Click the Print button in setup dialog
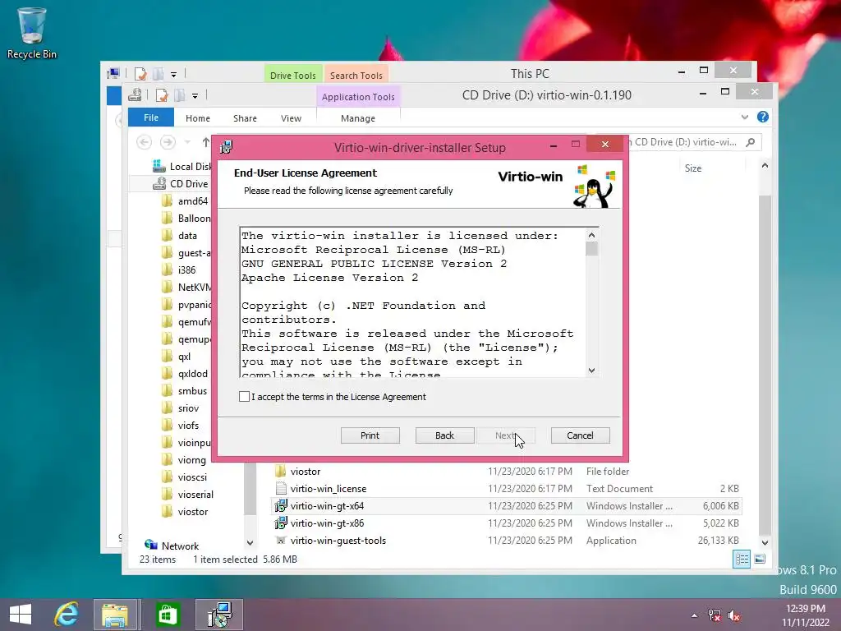The width and height of the screenshot is (841, 631). tap(370, 435)
